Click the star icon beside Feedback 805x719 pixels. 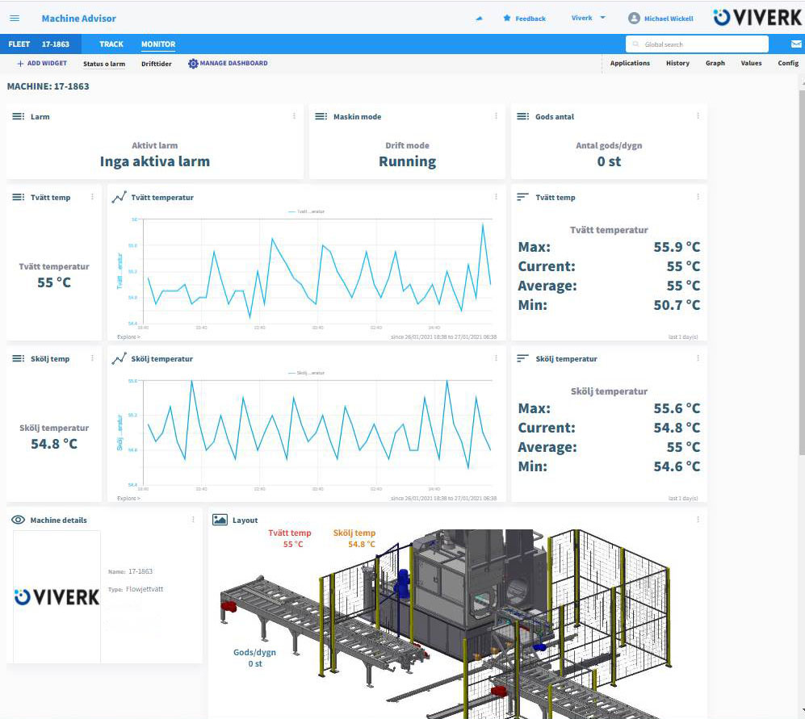click(507, 18)
